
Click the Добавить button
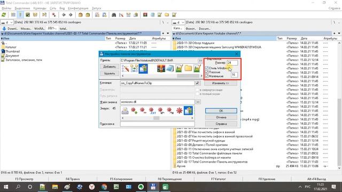(110, 67)
